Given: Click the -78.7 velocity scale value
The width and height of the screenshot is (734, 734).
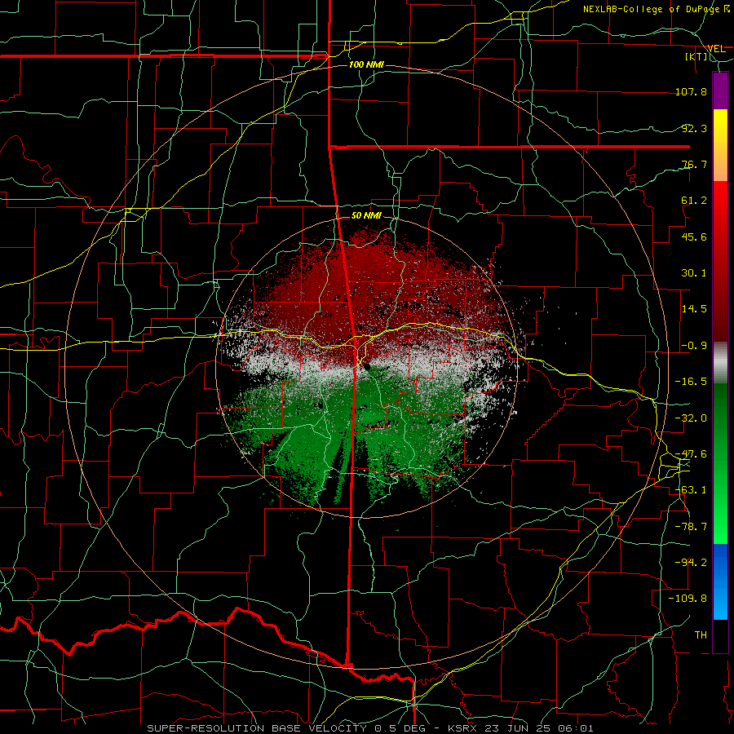Looking at the screenshot, I should point(691,527).
